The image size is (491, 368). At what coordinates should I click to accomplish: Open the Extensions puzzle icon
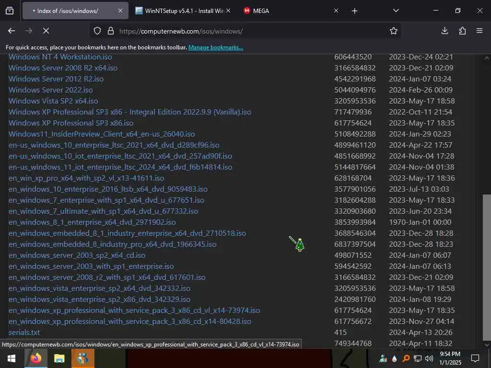click(462, 31)
